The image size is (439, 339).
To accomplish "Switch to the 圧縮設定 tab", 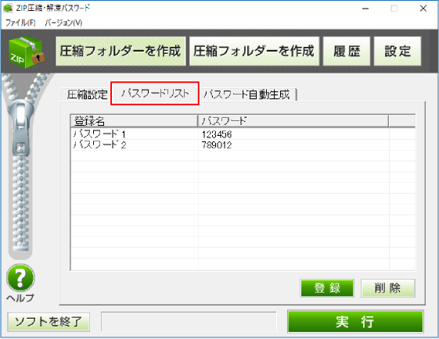I will (87, 95).
